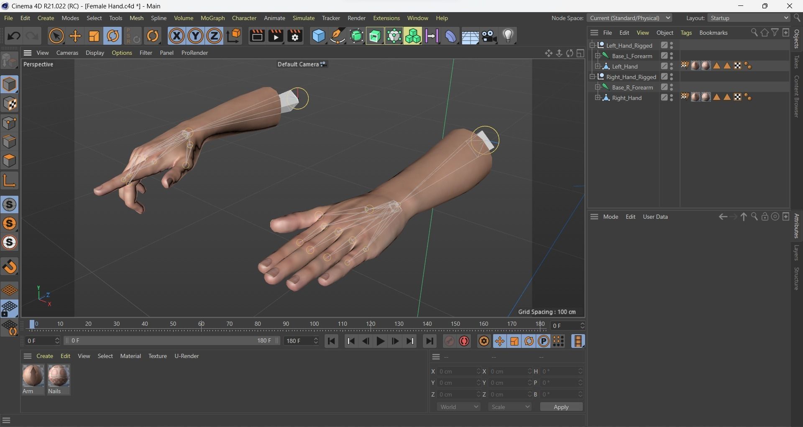Select the Nails material swatch
Screen dimensions: 803x427
tap(59, 379)
